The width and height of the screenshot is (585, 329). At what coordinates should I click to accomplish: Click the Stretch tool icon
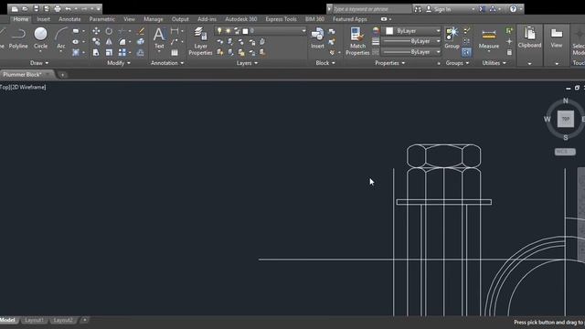(96, 52)
